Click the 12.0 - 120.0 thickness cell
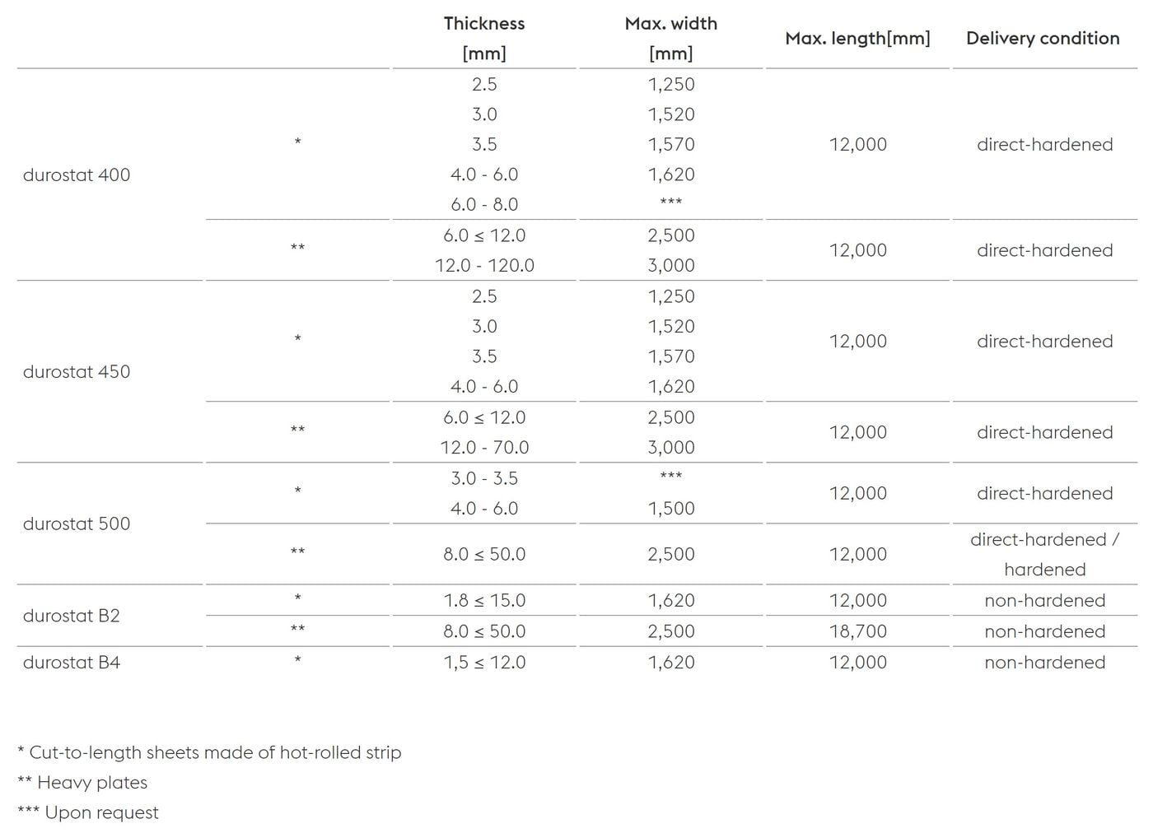1153x833 pixels. pyautogui.click(x=484, y=266)
